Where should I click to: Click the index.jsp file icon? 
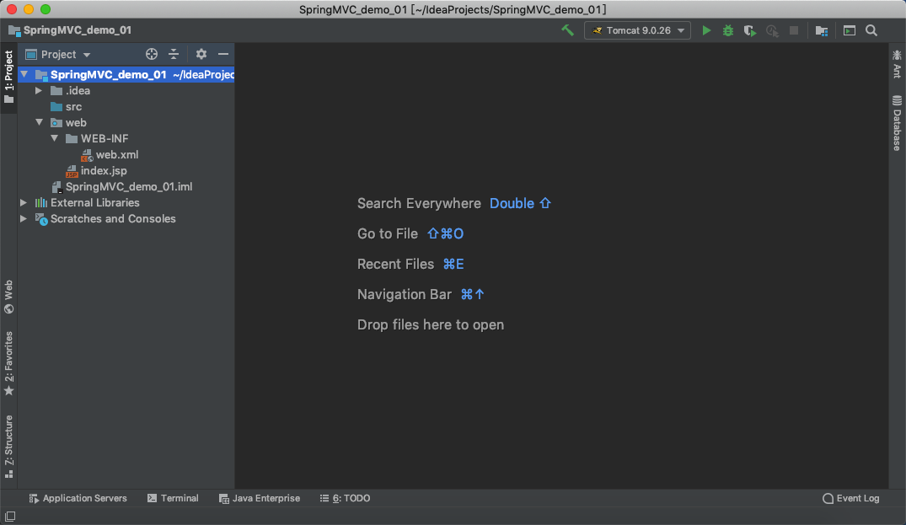pos(72,171)
